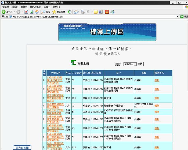Click the Refresh page icon

pos(32,12)
